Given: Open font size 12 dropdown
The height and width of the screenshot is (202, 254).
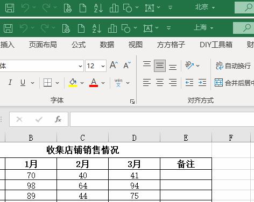Looking at the screenshot, I should [103, 66].
